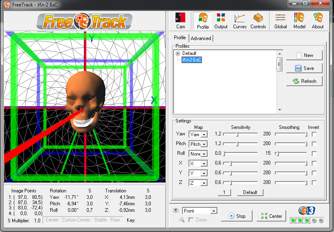Click the Yaw value -11,71°

point(71,197)
